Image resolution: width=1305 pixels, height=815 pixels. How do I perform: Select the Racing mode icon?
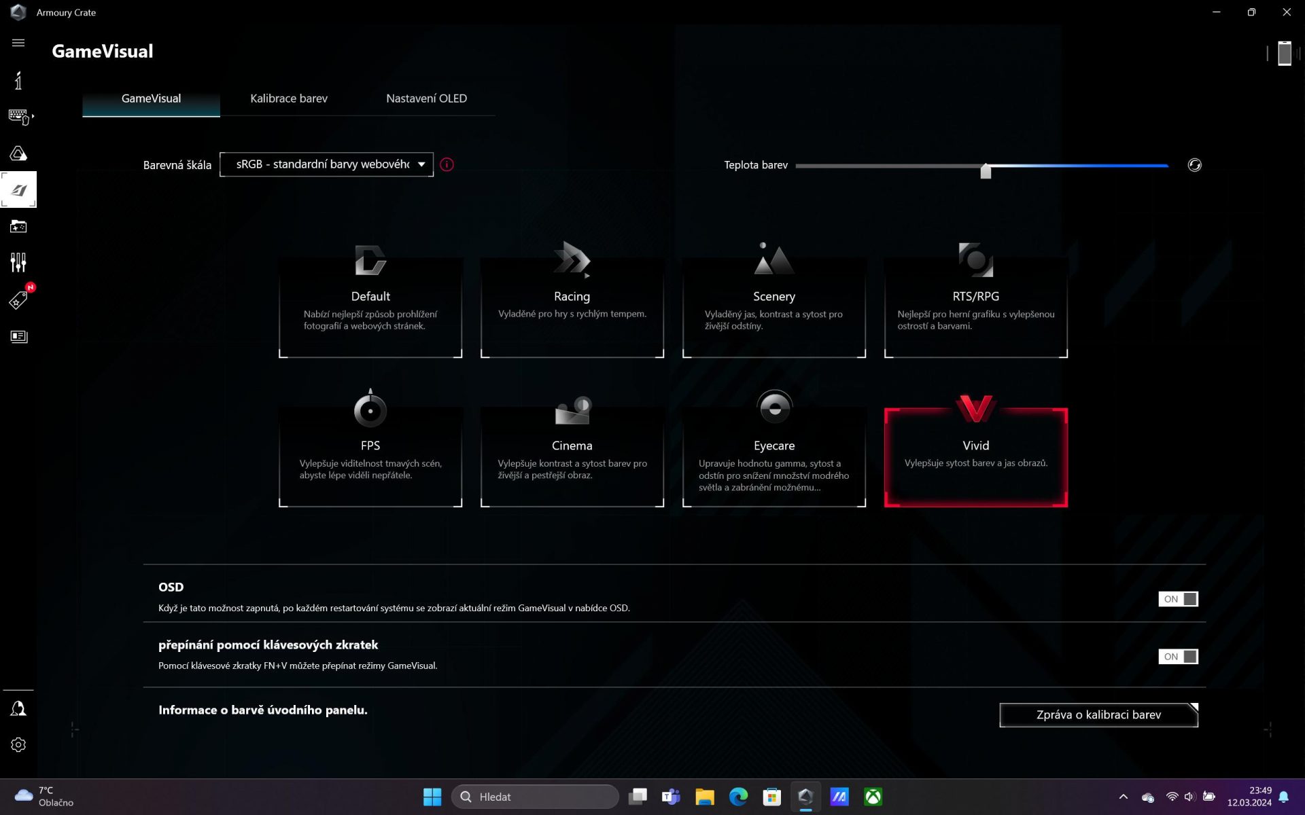tap(572, 260)
